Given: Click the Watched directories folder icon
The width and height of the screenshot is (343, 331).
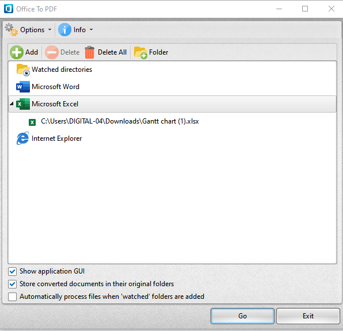Looking at the screenshot, I should tap(23, 70).
